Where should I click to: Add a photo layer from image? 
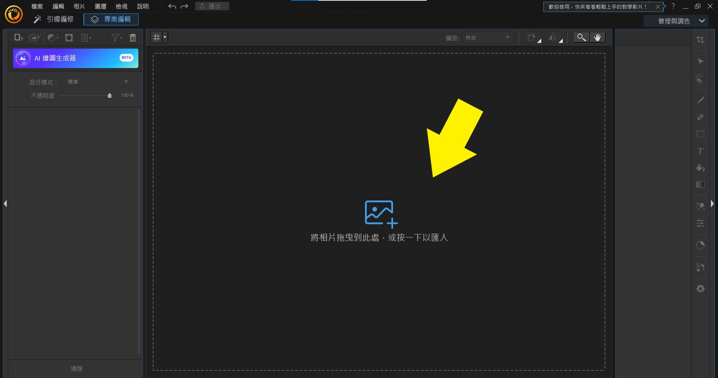[35, 38]
